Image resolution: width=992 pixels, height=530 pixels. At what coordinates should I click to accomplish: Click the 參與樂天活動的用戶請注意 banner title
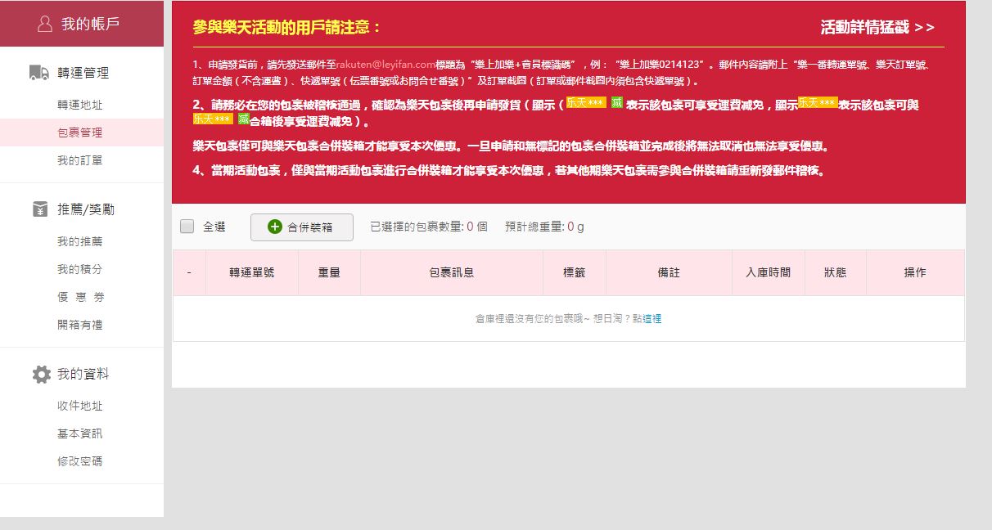pos(287,27)
